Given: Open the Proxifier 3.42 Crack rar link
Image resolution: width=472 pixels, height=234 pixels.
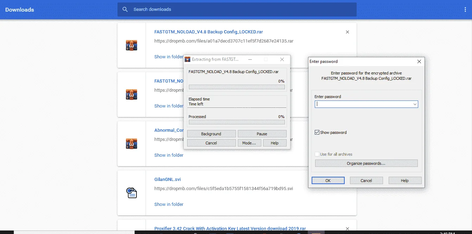Looking at the screenshot, I should [x=230, y=229].
